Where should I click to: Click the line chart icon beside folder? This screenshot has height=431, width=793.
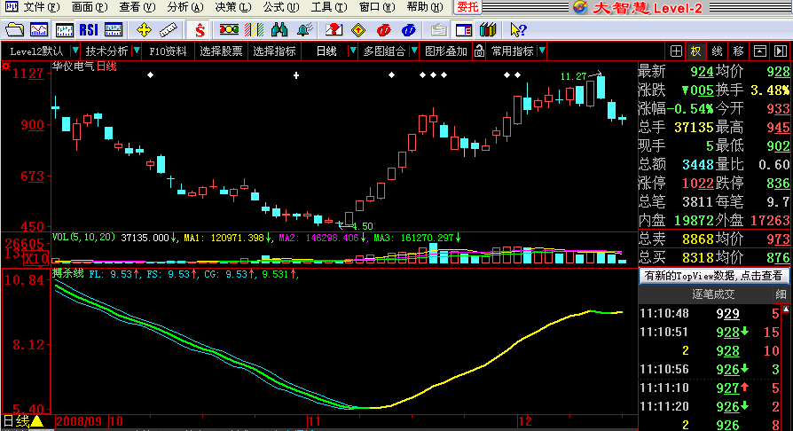tap(39, 30)
